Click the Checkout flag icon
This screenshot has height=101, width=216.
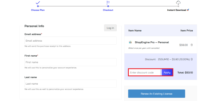pos(108,3)
